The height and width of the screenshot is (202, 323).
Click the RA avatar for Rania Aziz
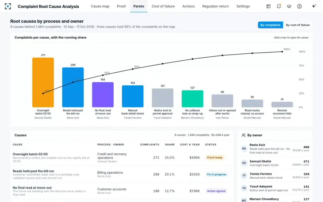coord(244,148)
